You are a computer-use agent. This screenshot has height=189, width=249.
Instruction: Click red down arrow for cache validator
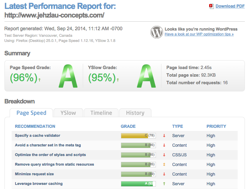pos(164,136)
